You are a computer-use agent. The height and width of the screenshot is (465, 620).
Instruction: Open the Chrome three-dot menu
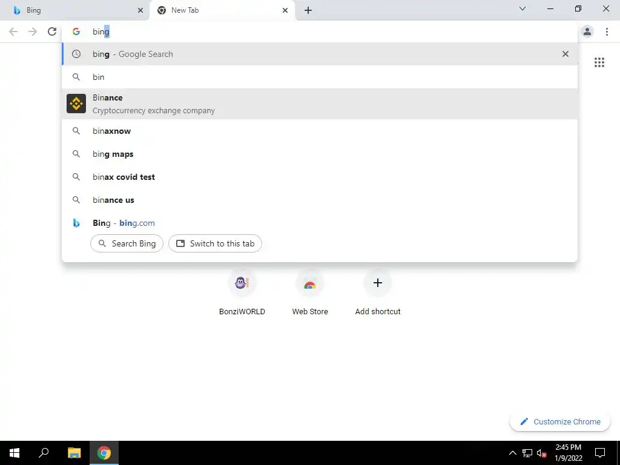[x=607, y=31]
